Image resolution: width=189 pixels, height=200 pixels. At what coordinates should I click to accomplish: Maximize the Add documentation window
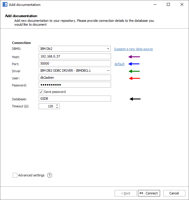tap(168, 5)
